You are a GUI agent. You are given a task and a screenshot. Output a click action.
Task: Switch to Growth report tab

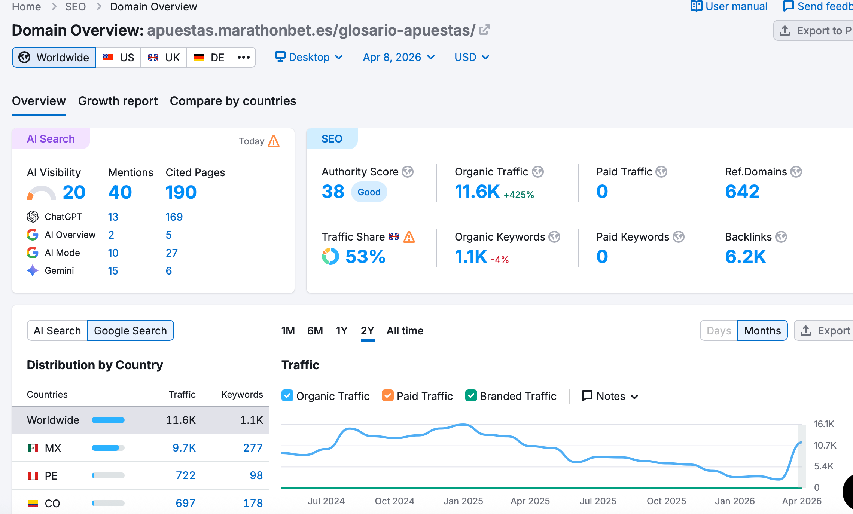click(118, 101)
